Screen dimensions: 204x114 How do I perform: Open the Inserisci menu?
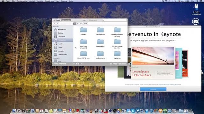(x=32, y=1)
